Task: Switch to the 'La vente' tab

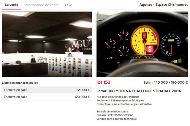Action: (12, 5)
